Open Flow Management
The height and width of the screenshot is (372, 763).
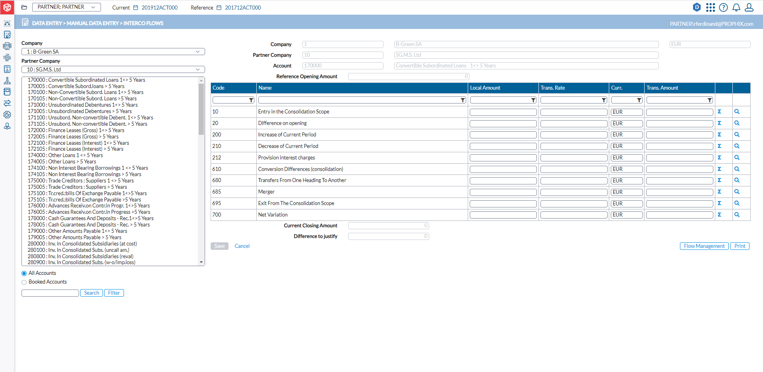(x=704, y=246)
